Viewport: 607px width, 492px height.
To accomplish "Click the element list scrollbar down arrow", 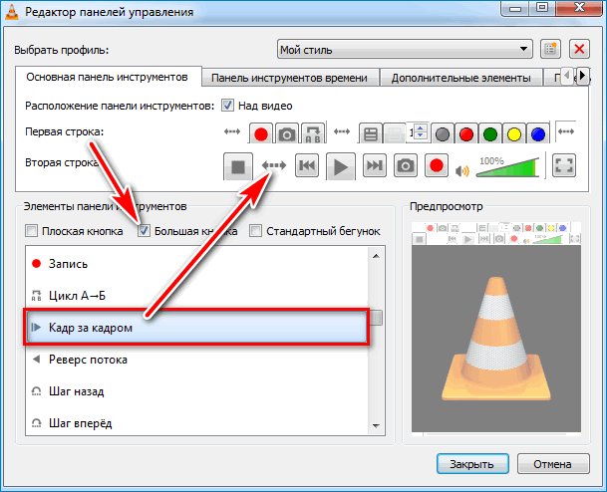I will [376, 426].
